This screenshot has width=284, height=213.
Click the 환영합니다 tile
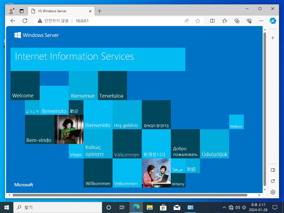pos(156,144)
